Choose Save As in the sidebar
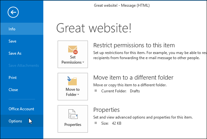Screen dimensions: 207x139 [22, 53]
